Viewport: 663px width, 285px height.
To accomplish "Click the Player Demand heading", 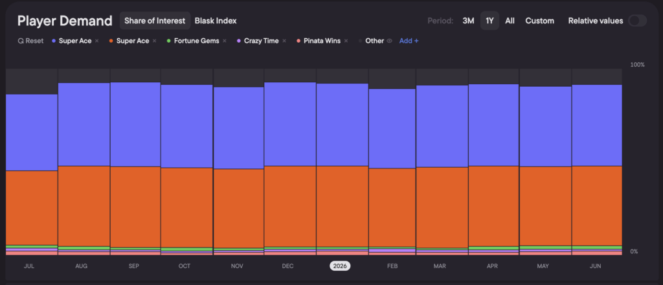I will 65,21.
